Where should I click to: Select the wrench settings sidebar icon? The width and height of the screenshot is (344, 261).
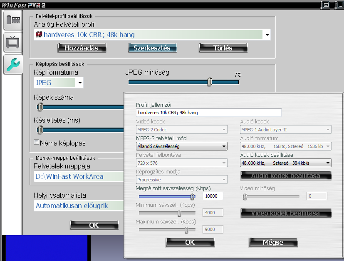point(13,64)
